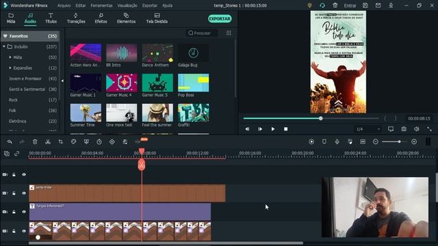Toggle visibility of the top empty track

tap(24, 175)
